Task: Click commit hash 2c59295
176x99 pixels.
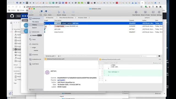Action: (132, 26)
